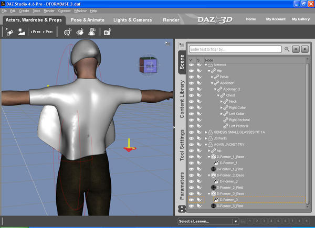Open the Select a Lesson dropdown
This screenshot has height=228, width=315.
[x=208, y=221]
